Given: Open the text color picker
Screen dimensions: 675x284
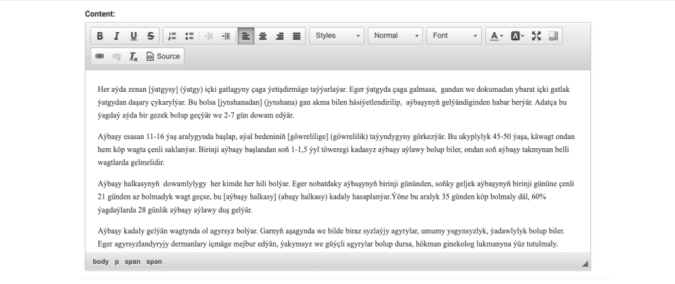Looking at the screenshot, I should click(496, 36).
